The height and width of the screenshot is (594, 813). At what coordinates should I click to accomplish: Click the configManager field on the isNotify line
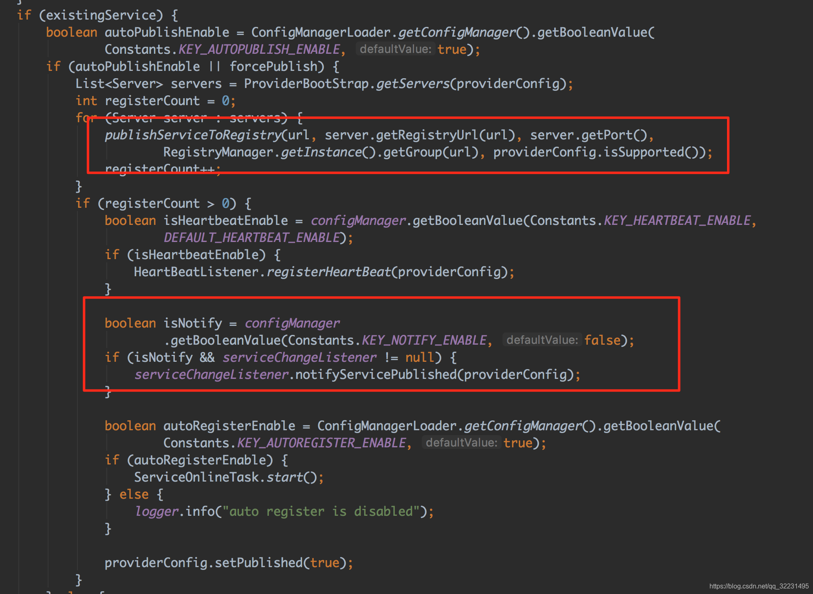click(x=292, y=323)
